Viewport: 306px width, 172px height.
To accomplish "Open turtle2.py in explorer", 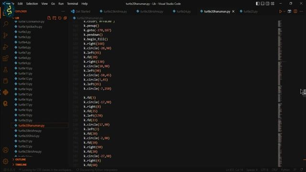I will click(24, 32).
